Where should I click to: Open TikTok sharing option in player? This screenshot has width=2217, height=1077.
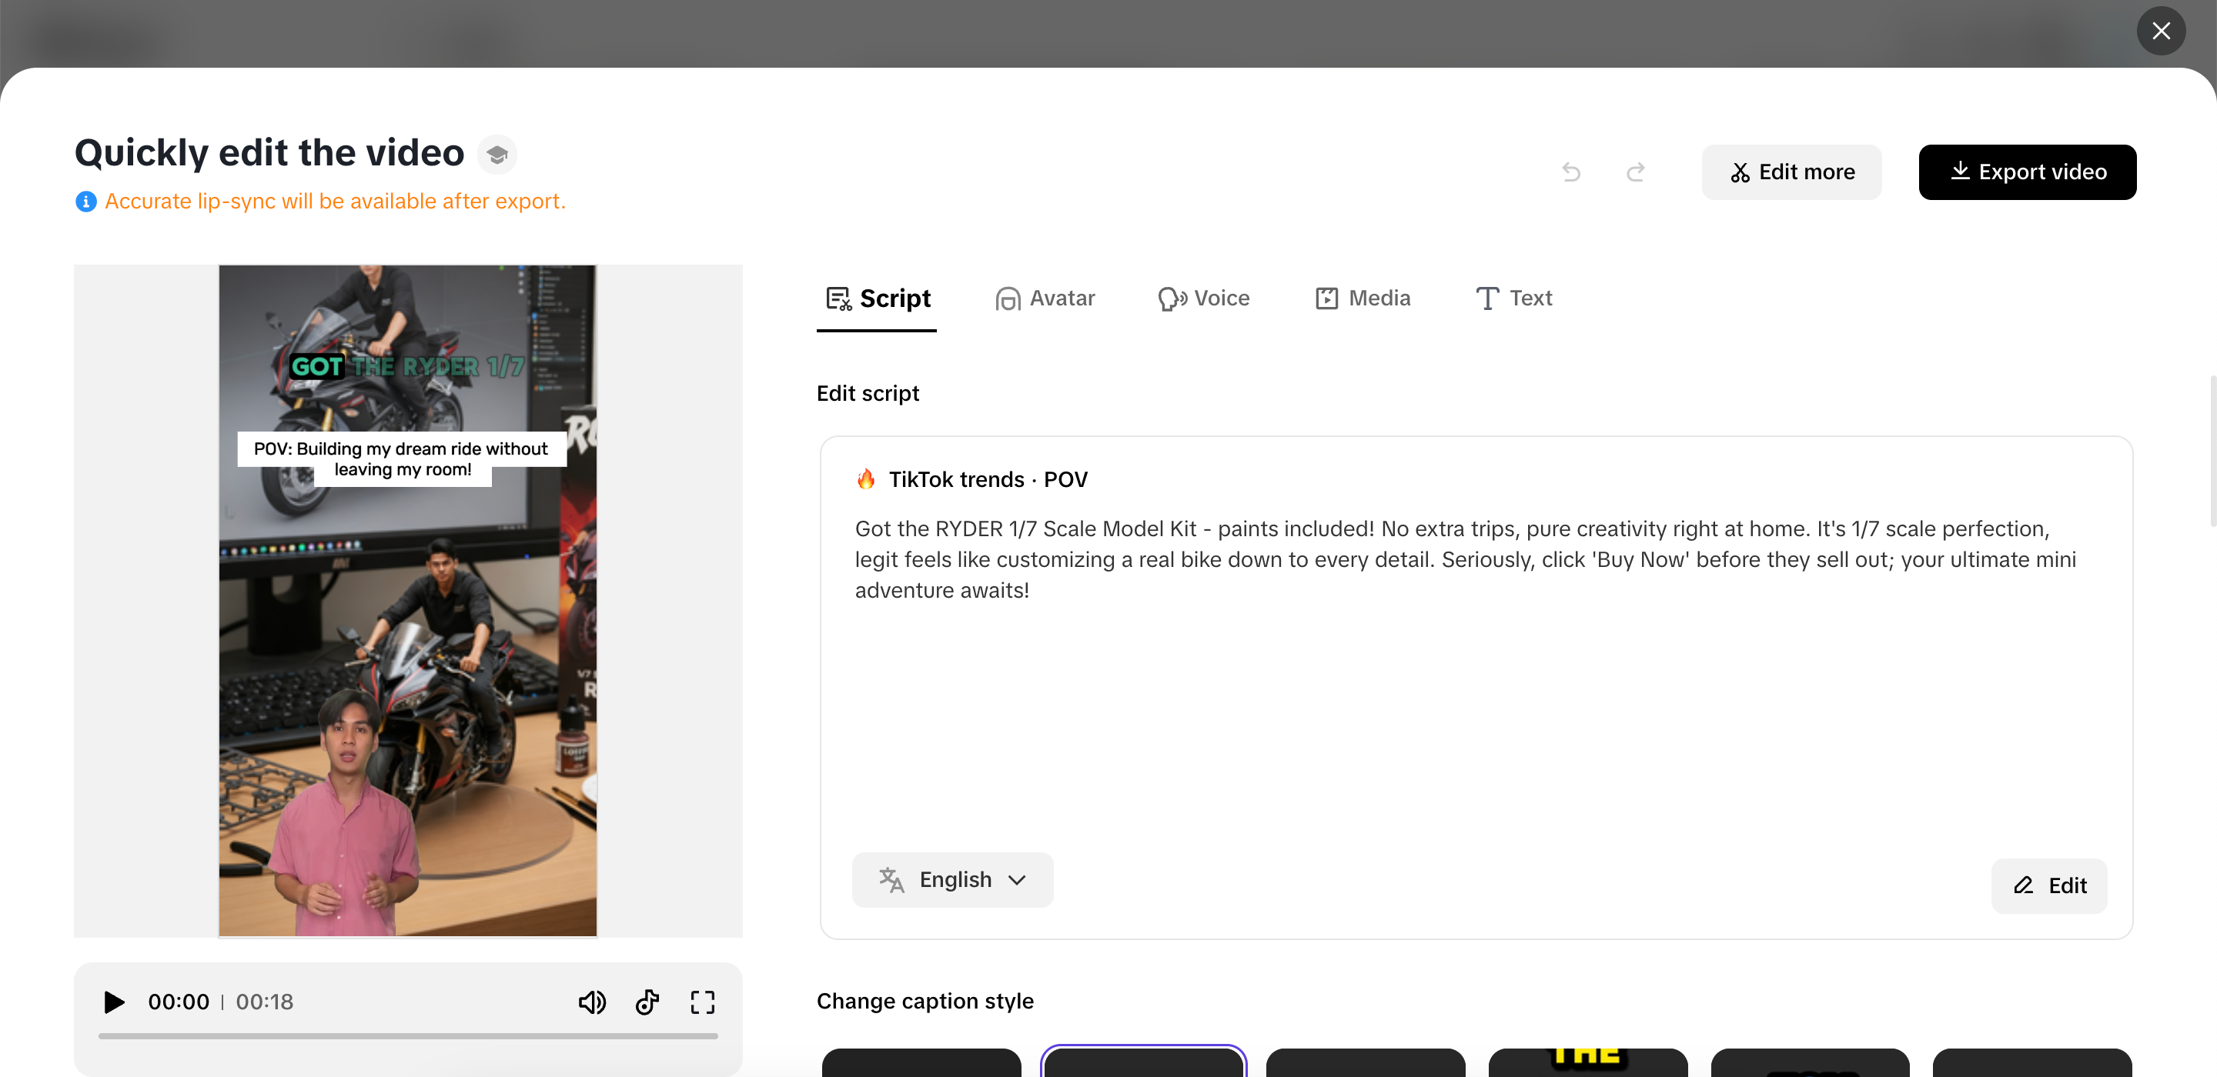(x=647, y=1002)
